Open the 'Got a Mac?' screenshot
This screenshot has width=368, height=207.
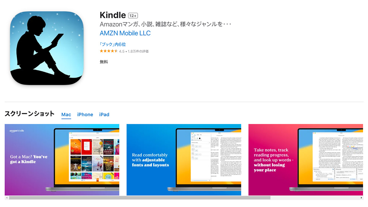click(62, 160)
